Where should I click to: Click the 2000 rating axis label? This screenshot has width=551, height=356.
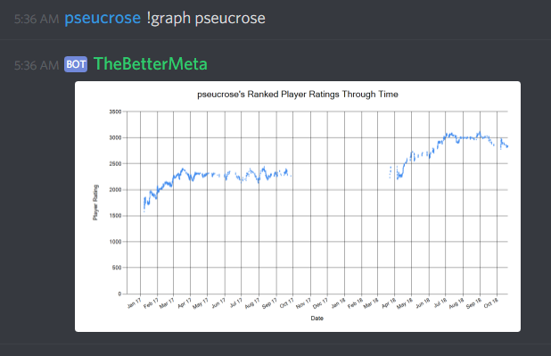(x=115, y=190)
